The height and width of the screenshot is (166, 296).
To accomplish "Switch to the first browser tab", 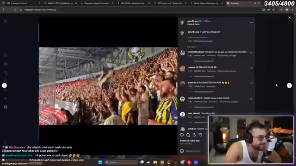I will pos(22,3).
